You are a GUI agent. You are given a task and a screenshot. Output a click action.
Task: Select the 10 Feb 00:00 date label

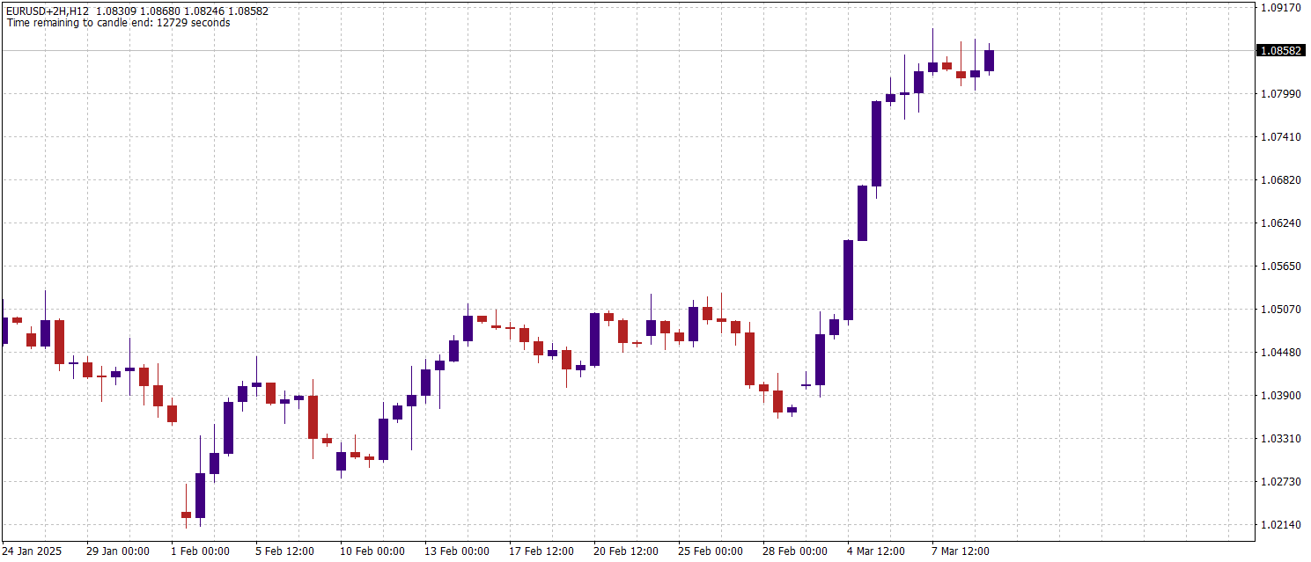(x=372, y=551)
